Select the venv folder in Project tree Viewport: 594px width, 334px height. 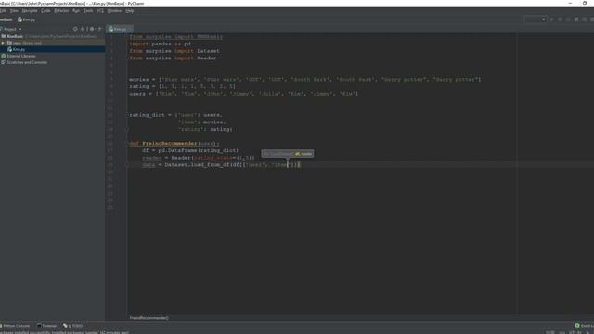(x=52, y=43)
